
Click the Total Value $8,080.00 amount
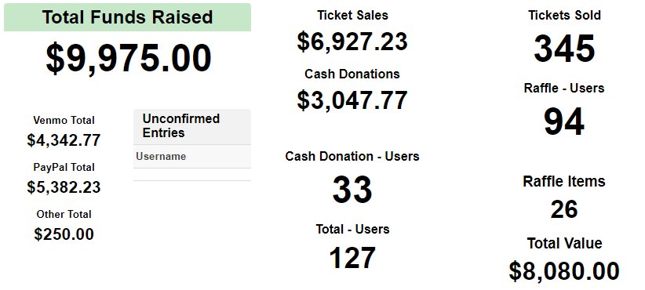[564, 271]
